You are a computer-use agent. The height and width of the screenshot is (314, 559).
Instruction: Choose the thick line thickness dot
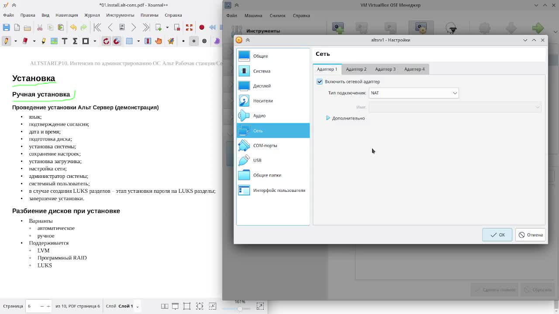click(x=204, y=41)
